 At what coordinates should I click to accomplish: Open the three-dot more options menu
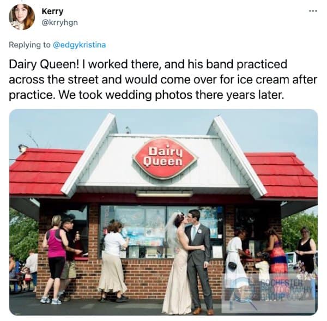pyautogui.click(x=313, y=11)
